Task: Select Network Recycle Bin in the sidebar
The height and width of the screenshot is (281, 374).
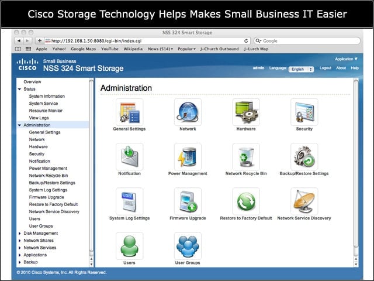Action: 49,176
